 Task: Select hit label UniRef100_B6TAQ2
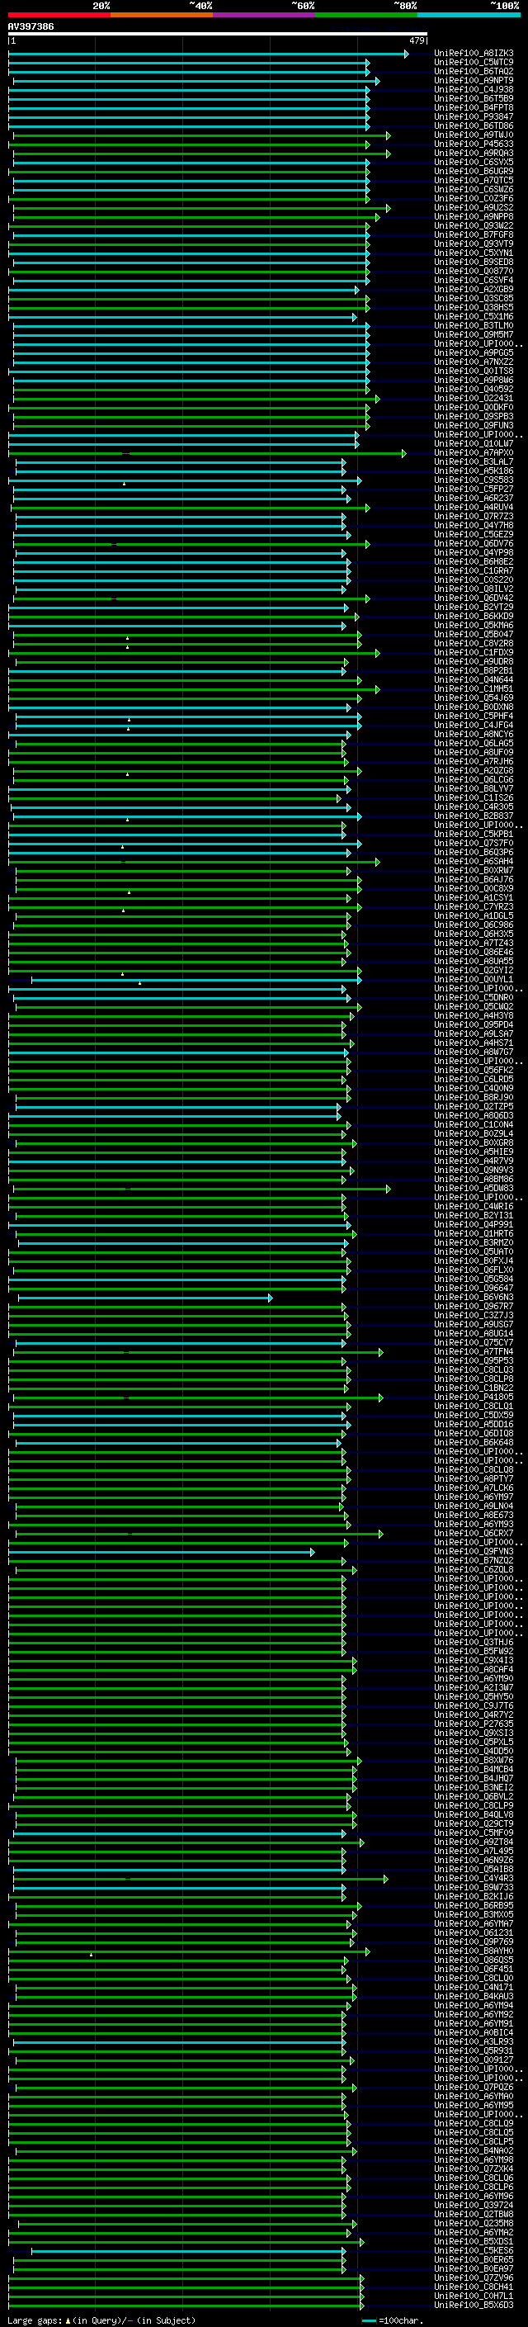(x=474, y=71)
